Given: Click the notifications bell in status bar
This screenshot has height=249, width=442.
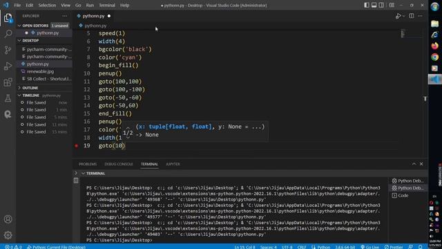Looking at the screenshot, I should [x=421, y=247].
